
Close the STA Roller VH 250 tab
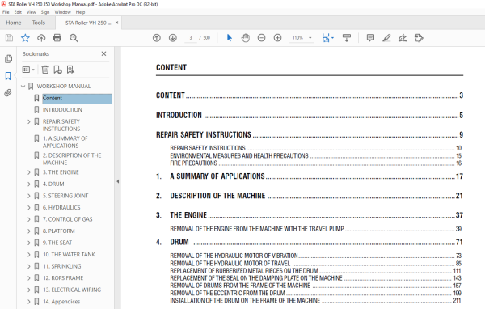click(116, 23)
